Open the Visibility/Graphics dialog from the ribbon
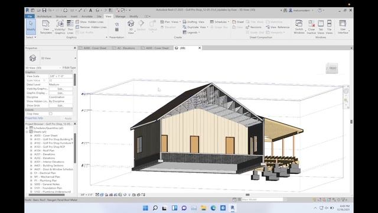Screen dimensions: 378x213 60,27
